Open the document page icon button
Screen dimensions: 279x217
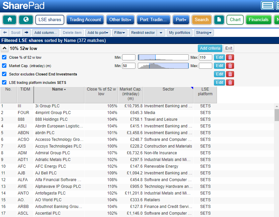pyautogui.click(x=219, y=19)
